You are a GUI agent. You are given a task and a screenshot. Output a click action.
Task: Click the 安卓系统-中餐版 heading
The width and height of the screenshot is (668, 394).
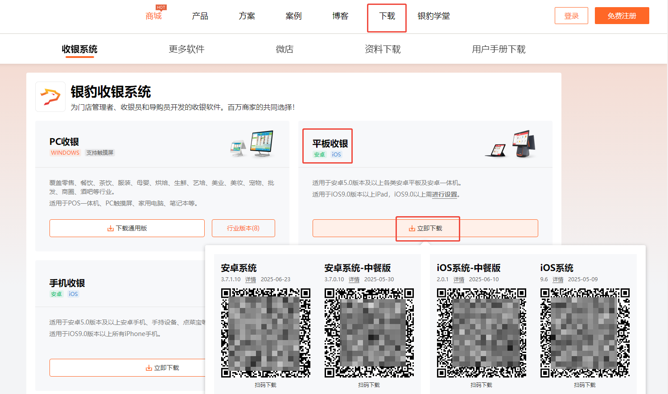[x=358, y=268]
